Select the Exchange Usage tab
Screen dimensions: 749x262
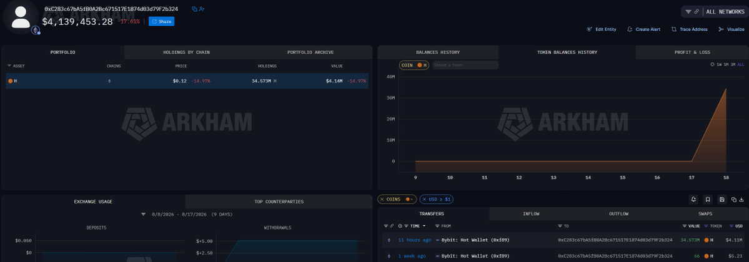(x=93, y=201)
